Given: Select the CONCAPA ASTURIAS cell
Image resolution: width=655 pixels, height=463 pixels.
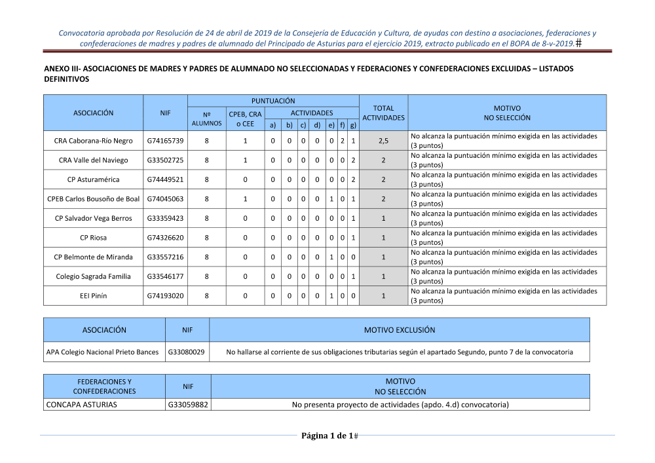Looking at the screenshot, I should click(x=82, y=404).
